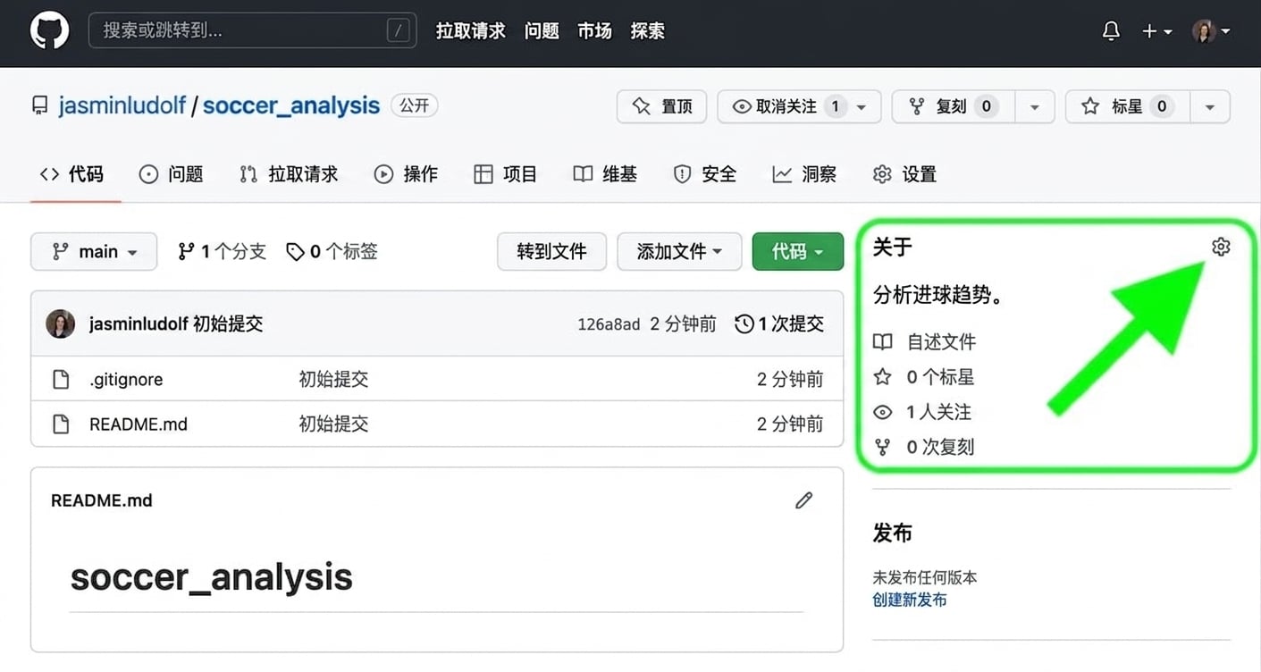View the 1 次提交 history

779,323
